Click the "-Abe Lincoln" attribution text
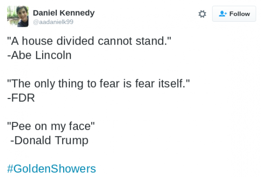 pyautogui.click(x=39, y=55)
